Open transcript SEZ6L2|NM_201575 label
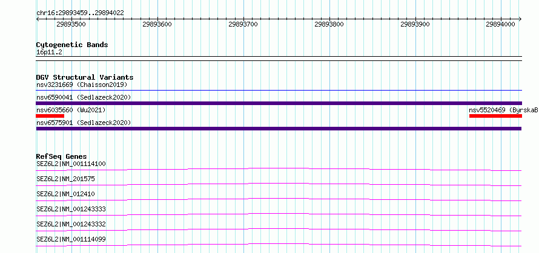Viewport: 539px width, 253px height. [65, 179]
